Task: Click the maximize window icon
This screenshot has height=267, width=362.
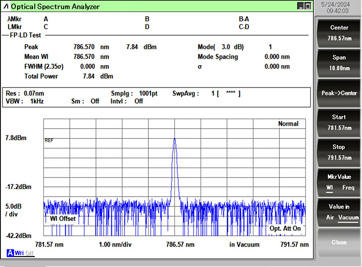Action: tap(308, 6)
